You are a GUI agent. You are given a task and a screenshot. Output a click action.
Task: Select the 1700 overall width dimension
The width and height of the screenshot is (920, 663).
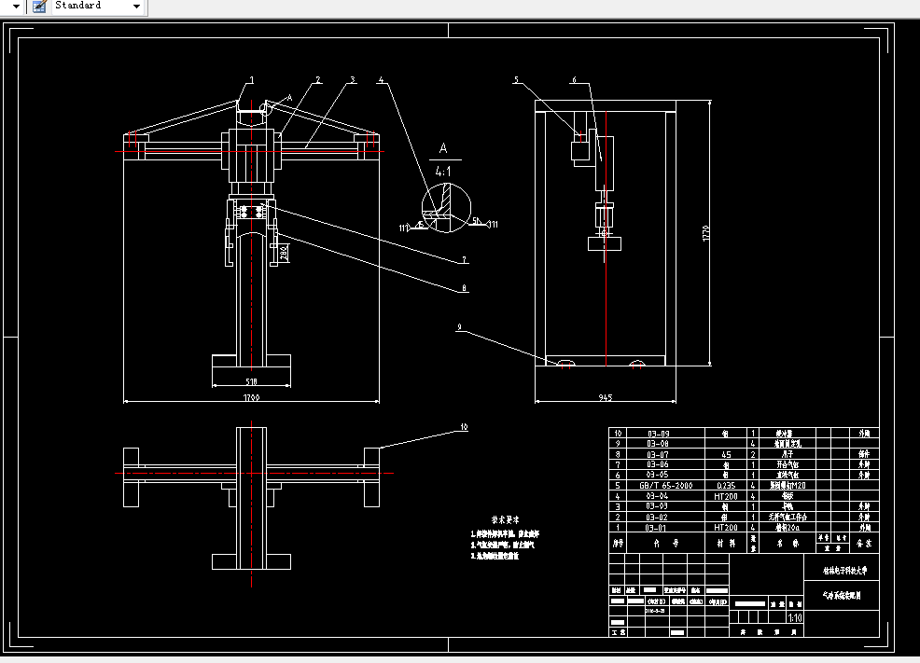tap(251, 397)
